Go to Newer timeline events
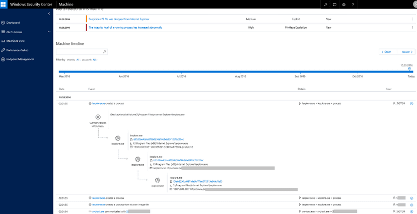 click(406, 52)
